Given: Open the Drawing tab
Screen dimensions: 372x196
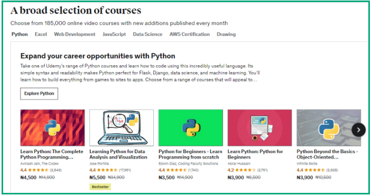Looking at the screenshot, I should coord(226,34).
